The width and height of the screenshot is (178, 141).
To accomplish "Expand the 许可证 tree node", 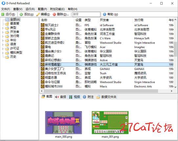I will click(x=3, y=49).
